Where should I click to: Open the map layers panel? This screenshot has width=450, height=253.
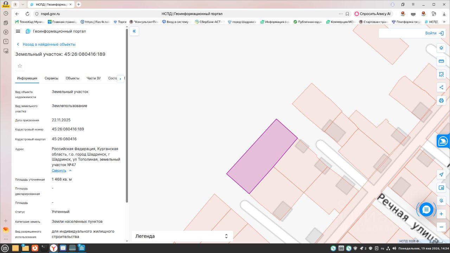(441, 48)
